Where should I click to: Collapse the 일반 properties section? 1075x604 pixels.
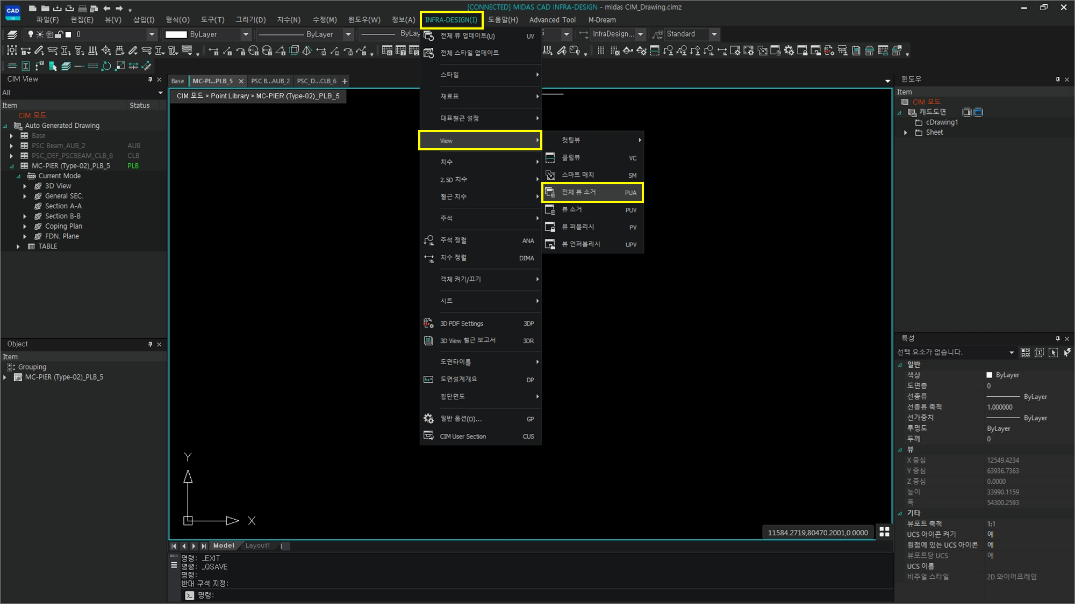coord(900,365)
